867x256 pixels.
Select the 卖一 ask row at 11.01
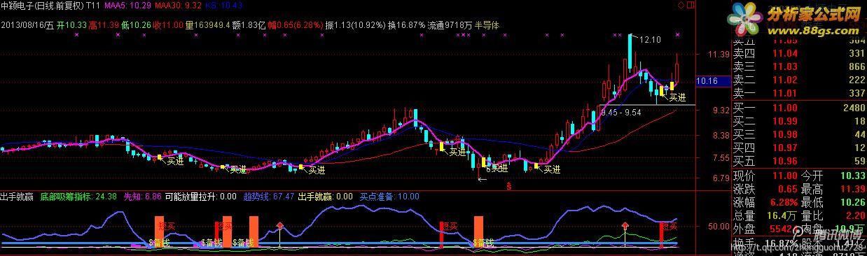pos(798,94)
